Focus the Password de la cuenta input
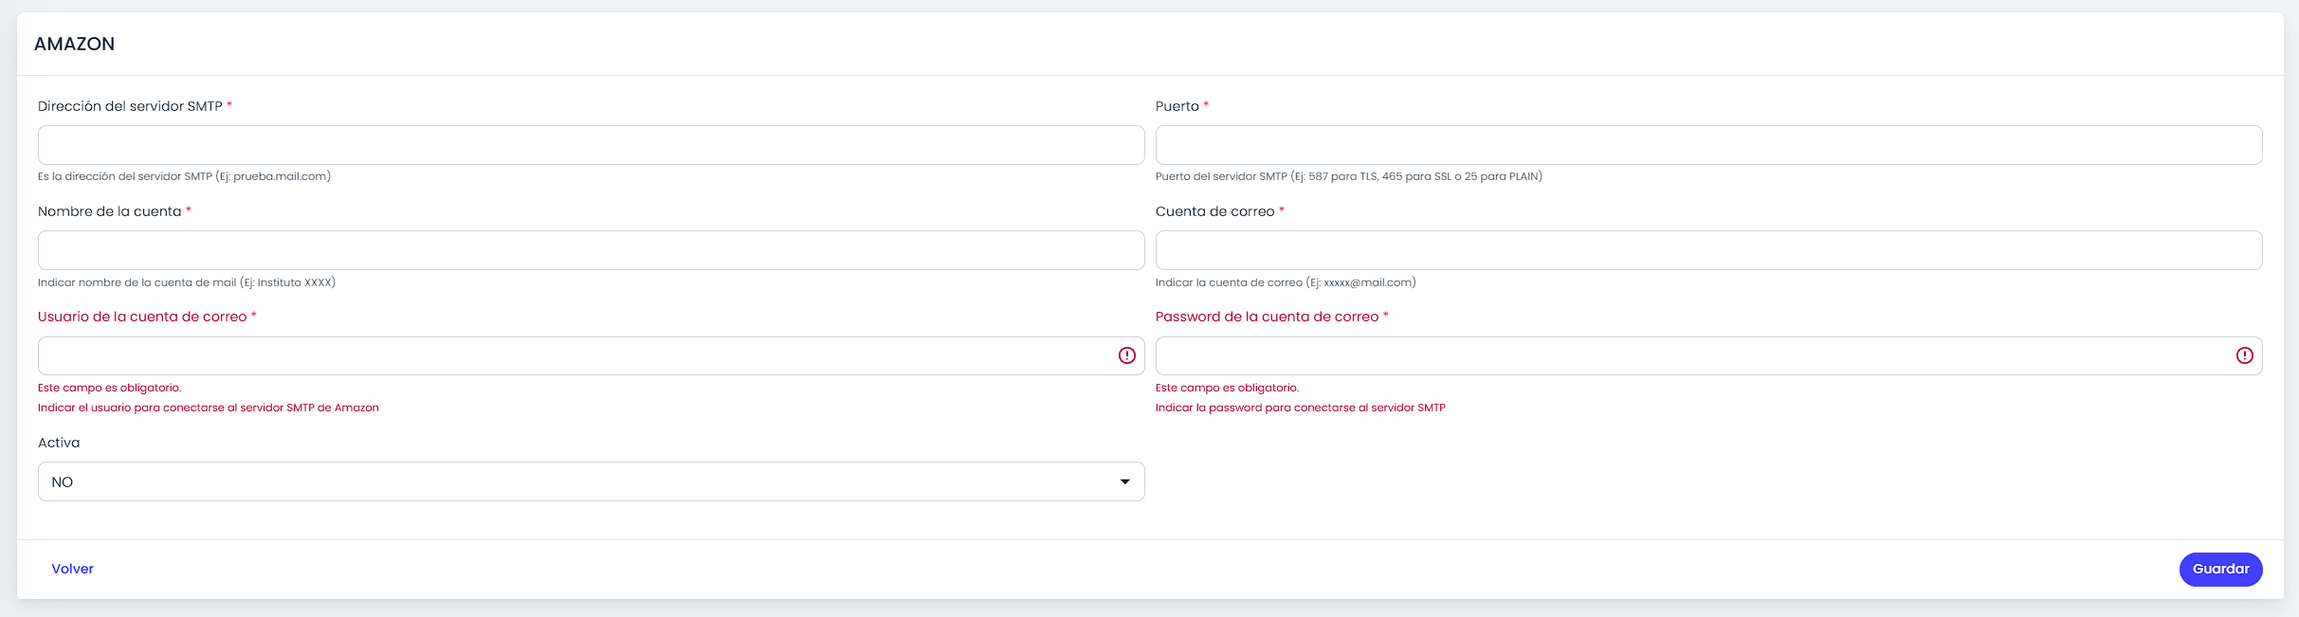Viewport: 2299px width, 617px height. click(x=1708, y=355)
